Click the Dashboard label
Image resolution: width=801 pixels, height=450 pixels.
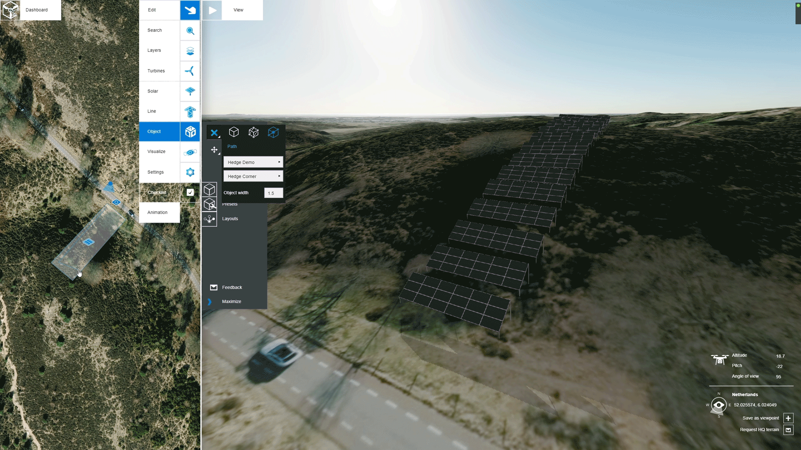[x=37, y=10]
